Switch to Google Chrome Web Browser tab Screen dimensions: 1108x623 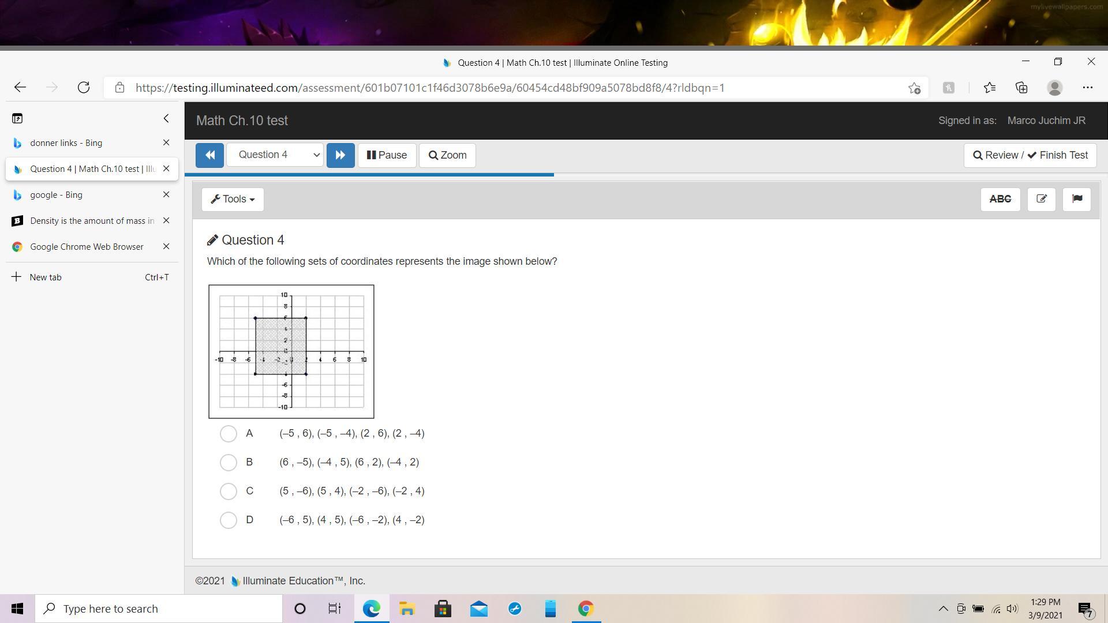tap(87, 247)
